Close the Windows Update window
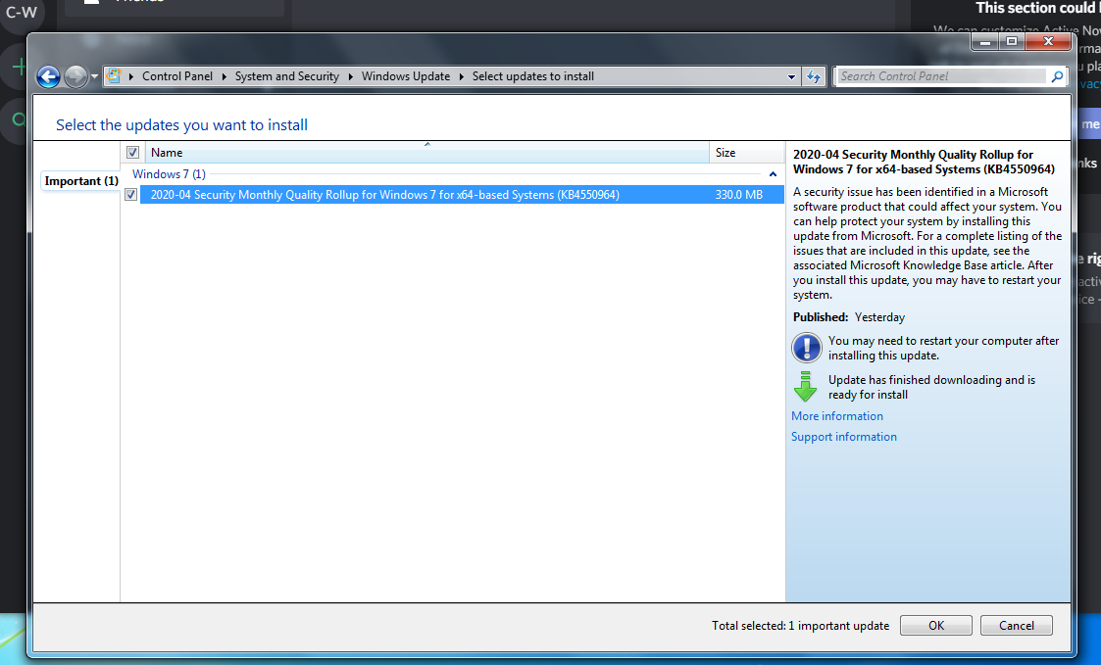Screen dimensions: 1101x665 [x=1048, y=42]
